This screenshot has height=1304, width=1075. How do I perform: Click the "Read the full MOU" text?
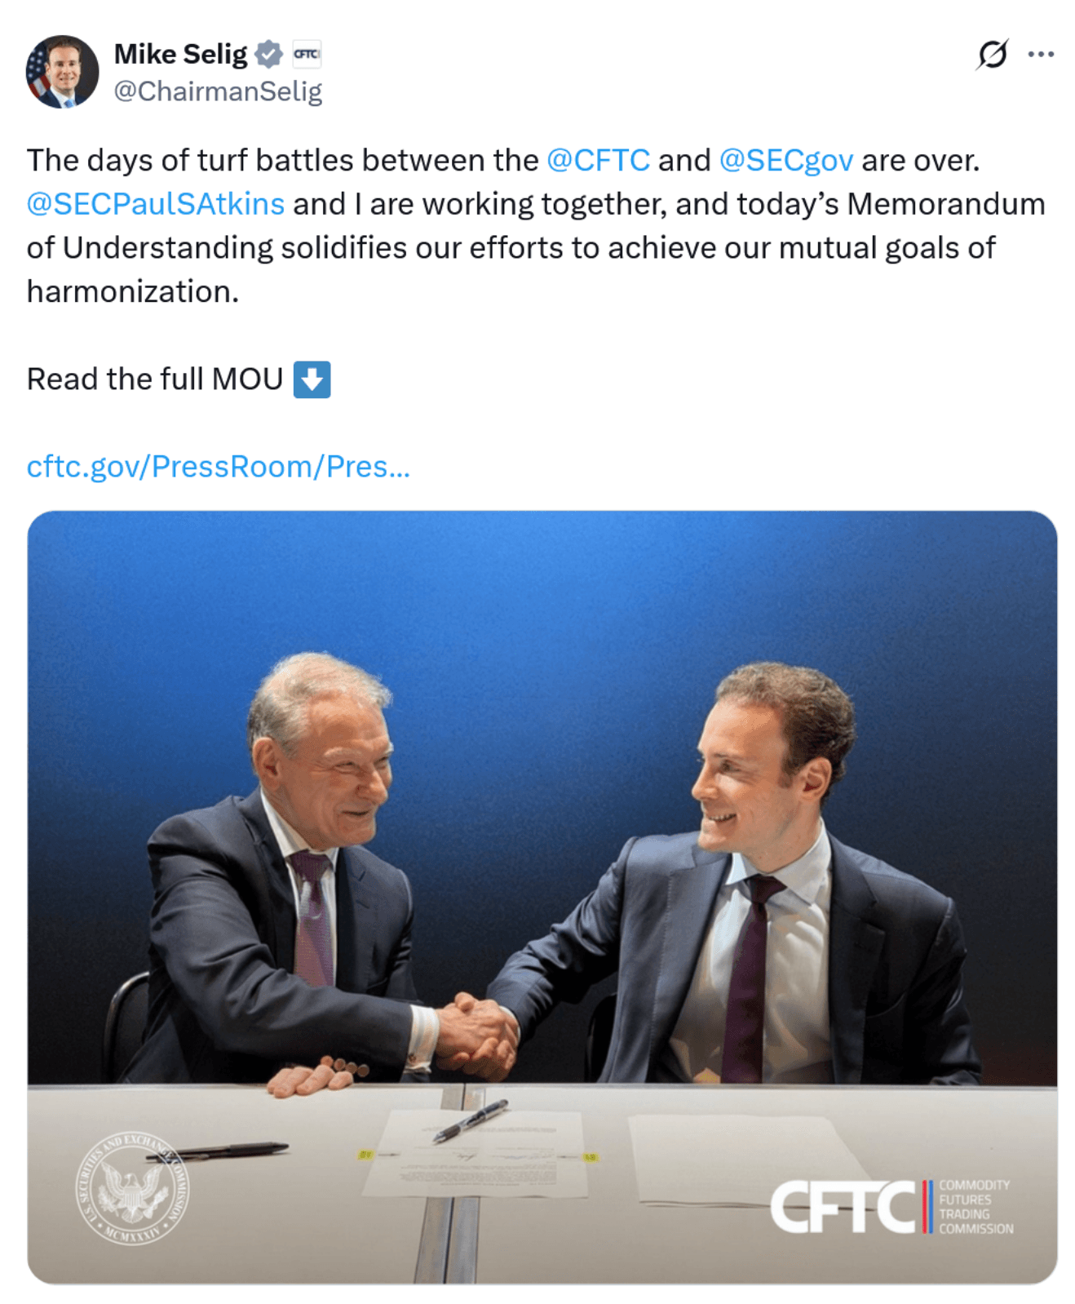(x=155, y=379)
